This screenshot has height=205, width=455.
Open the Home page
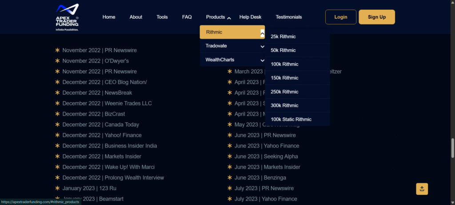tap(109, 17)
